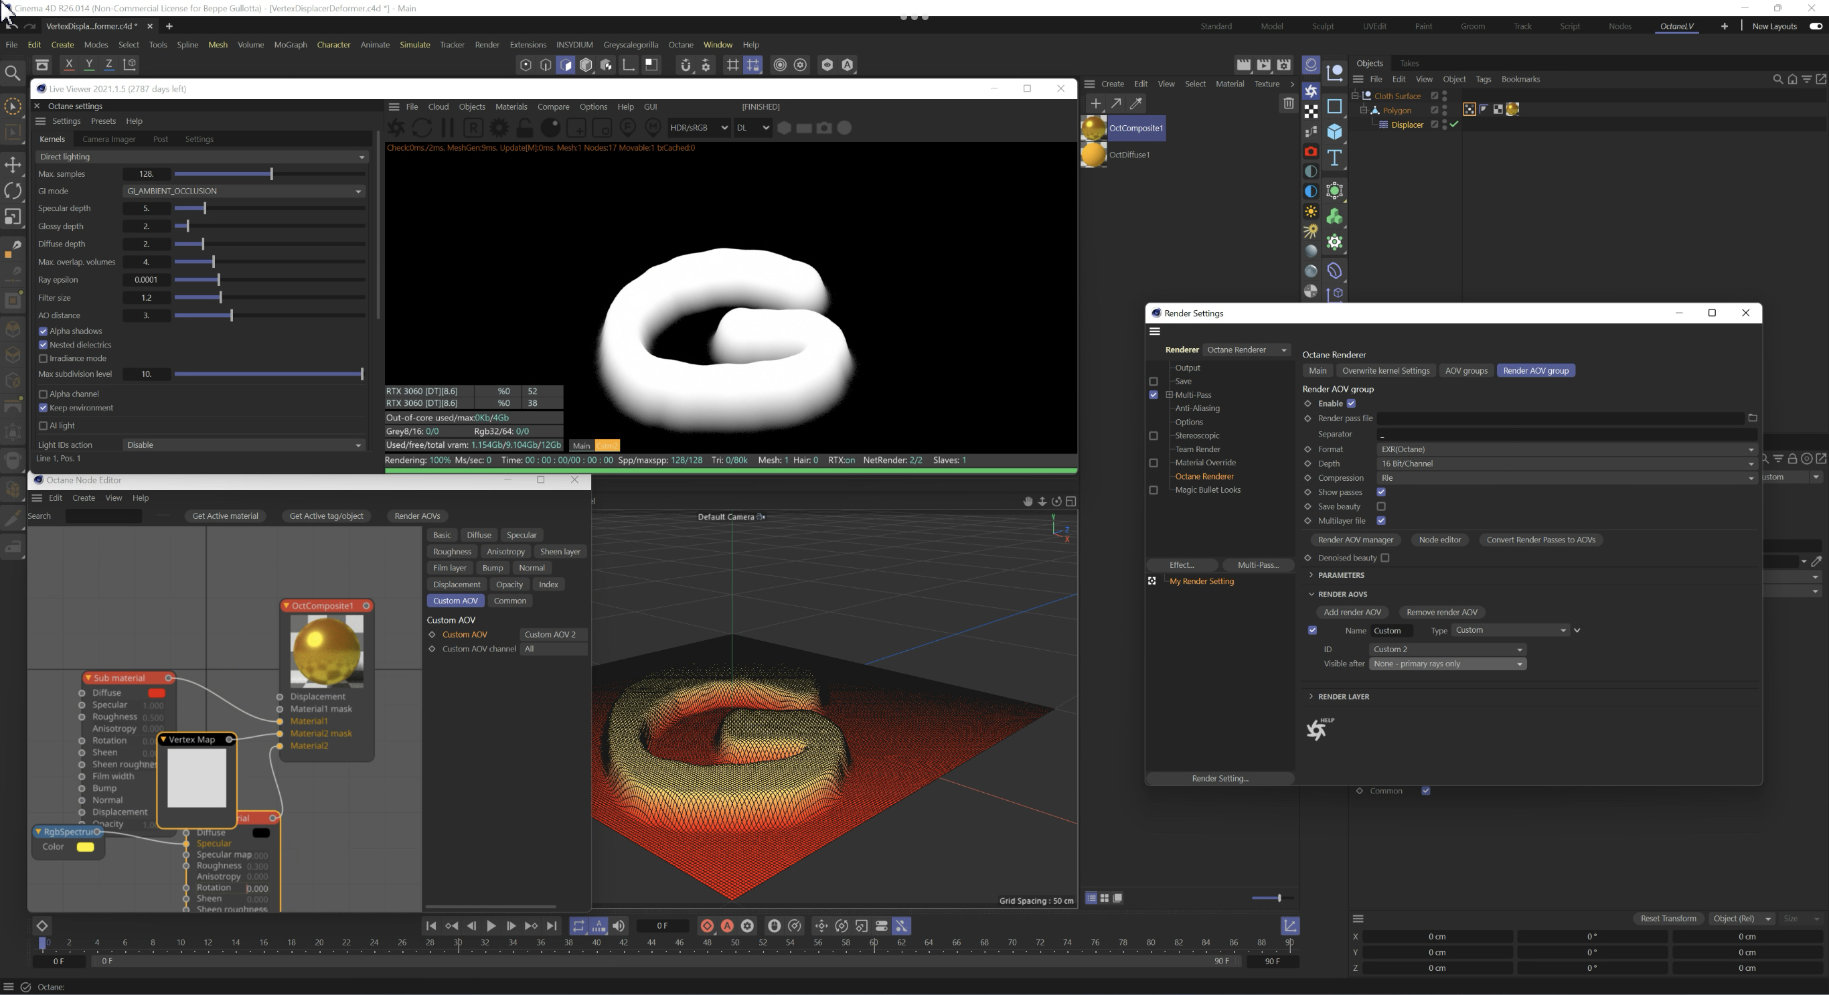Click the Live Viewer settings gear icon
The width and height of the screenshot is (1829, 995).
(499, 128)
